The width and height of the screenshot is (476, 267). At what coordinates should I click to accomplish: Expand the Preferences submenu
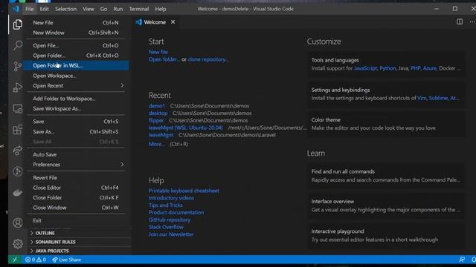coord(76,165)
